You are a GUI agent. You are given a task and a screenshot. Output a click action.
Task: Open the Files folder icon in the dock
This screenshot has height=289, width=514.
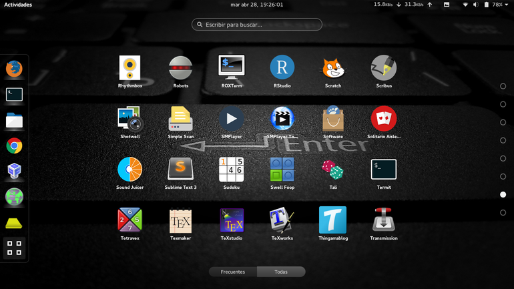click(x=14, y=120)
